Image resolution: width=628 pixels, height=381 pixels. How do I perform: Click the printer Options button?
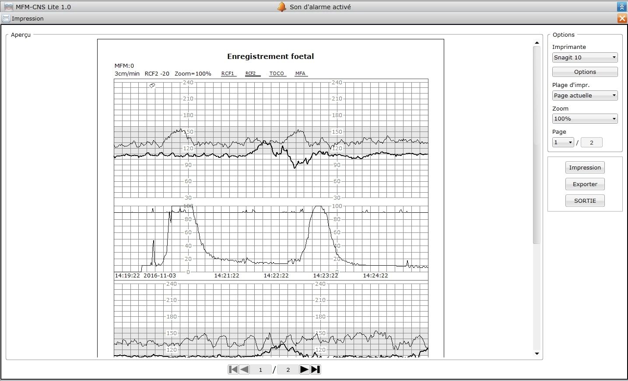pos(585,72)
